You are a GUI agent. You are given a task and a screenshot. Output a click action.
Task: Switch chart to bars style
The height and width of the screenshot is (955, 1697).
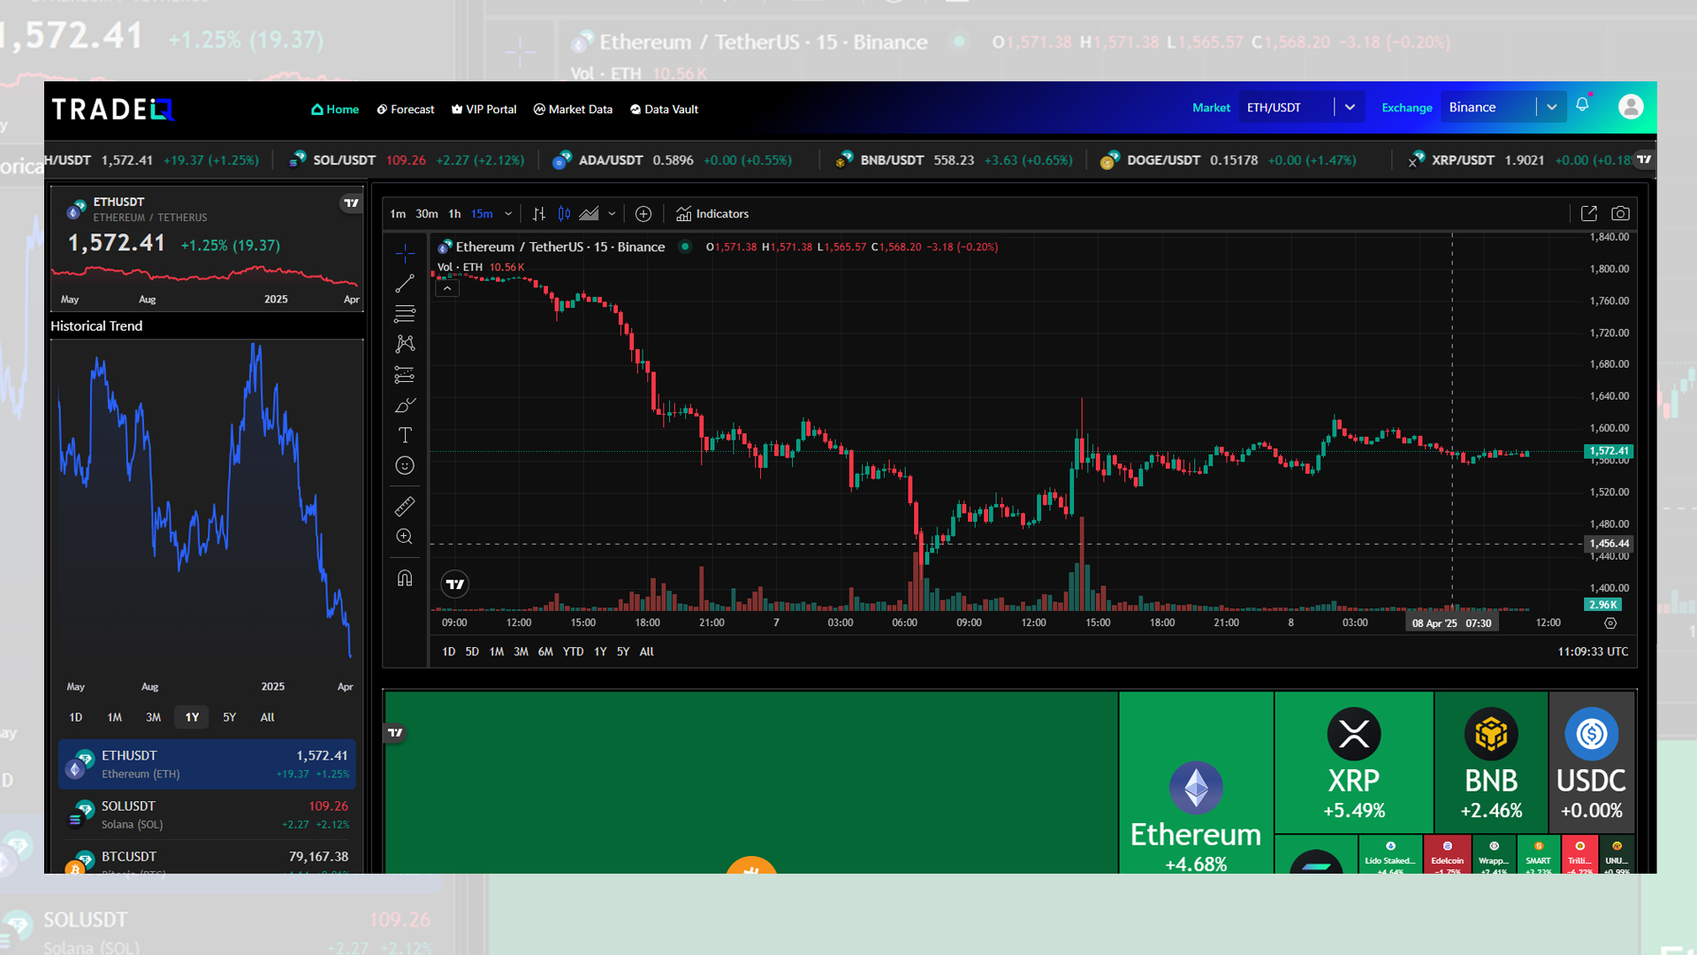539,214
